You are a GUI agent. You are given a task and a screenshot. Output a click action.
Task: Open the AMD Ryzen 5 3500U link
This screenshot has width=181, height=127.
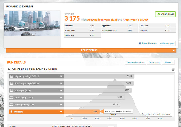[x=135, y=19]
